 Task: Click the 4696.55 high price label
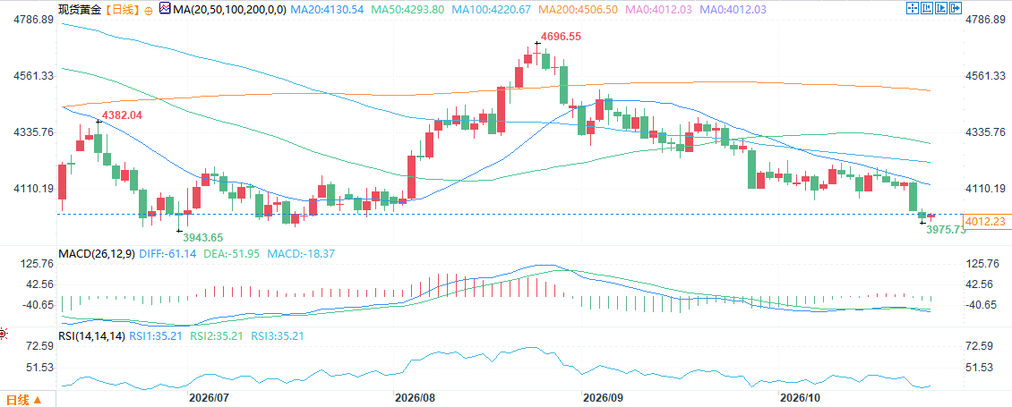[561, 37]
